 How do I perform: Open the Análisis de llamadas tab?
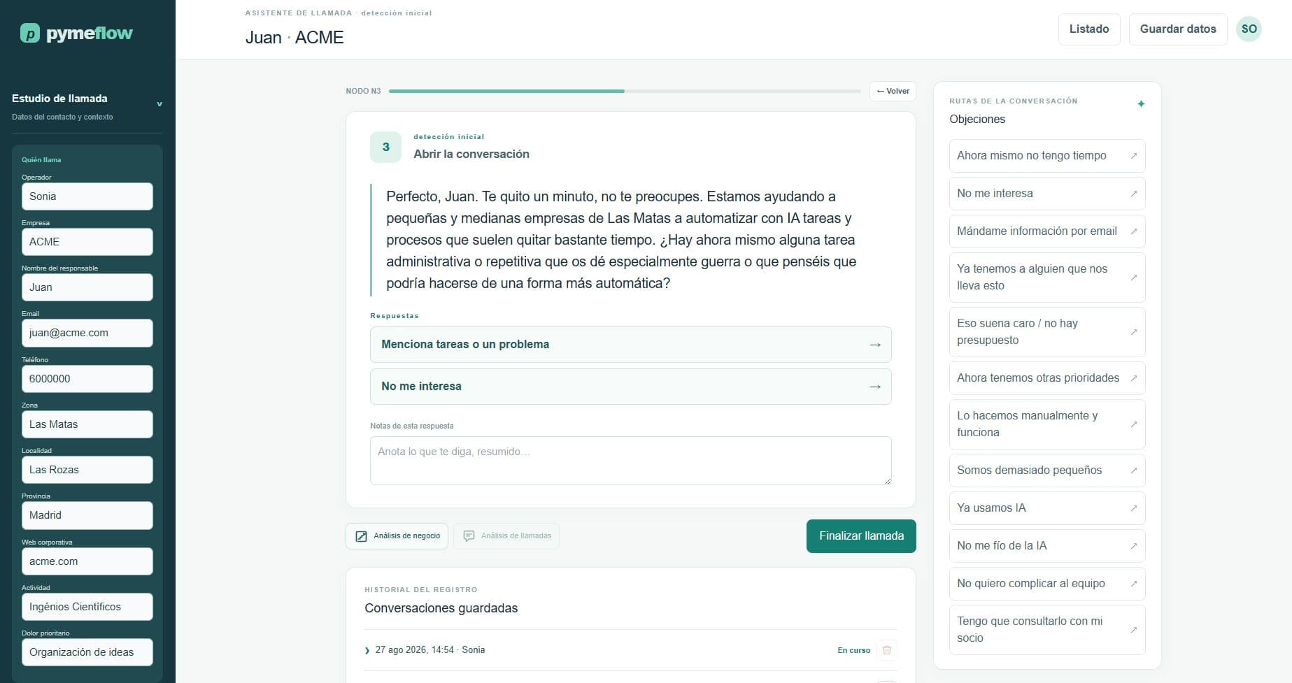[506, 536]
